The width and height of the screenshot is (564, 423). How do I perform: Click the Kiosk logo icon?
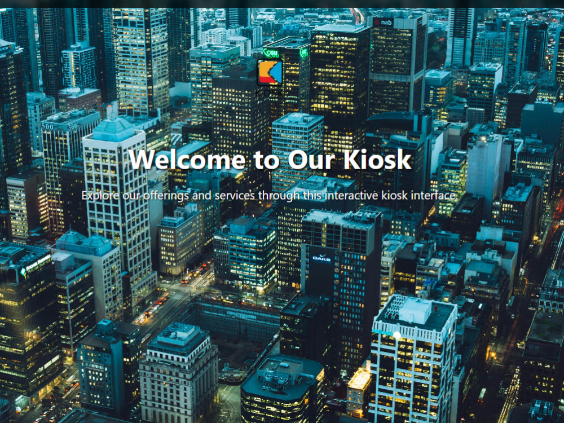[x=270, y=73]
